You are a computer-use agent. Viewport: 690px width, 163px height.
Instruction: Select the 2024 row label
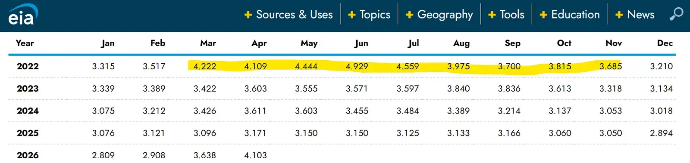(28, 111)
